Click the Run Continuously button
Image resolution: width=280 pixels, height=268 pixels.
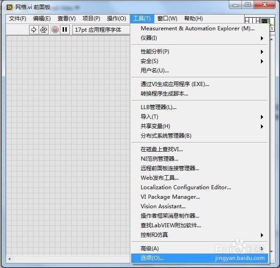(44, 29)
